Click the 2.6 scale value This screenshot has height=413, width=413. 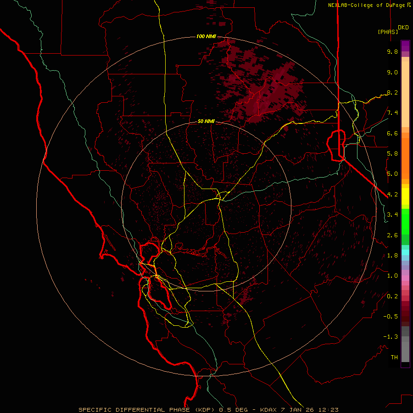click(x=392, y=235)
